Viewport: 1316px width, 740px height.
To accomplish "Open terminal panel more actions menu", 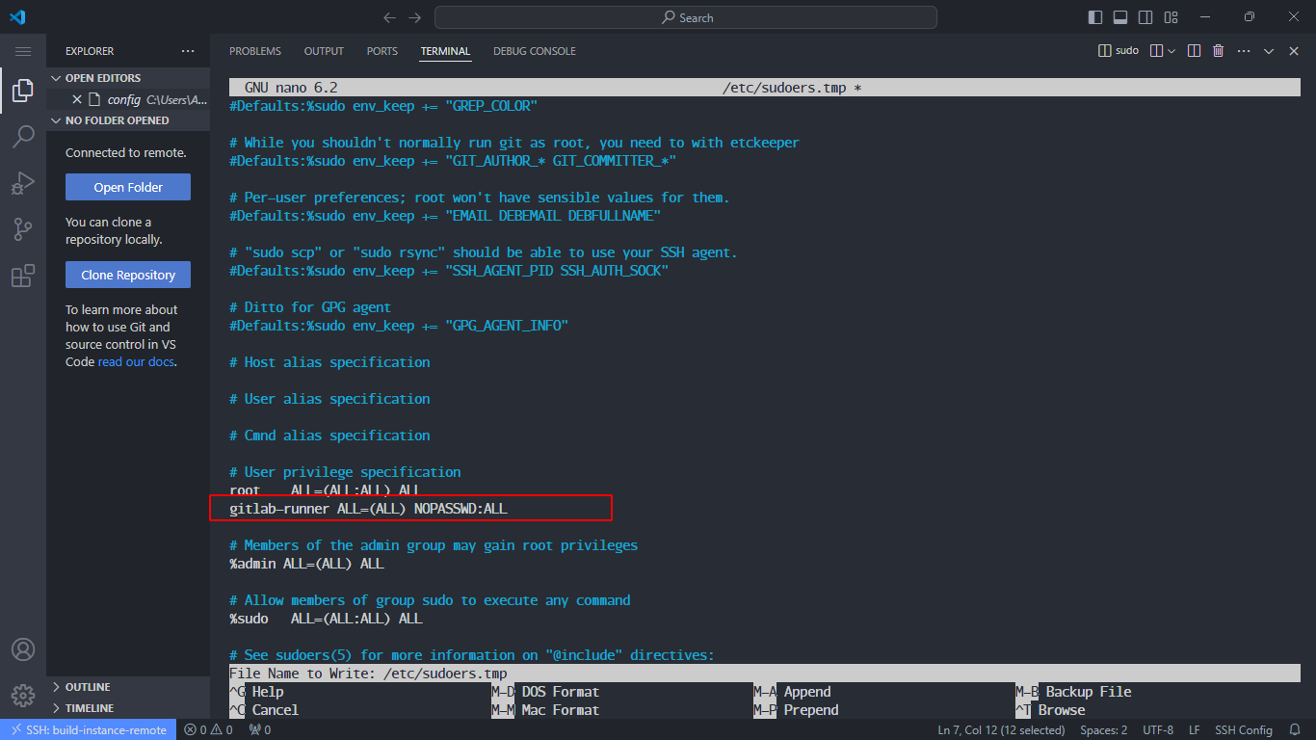I will 1243,51.
